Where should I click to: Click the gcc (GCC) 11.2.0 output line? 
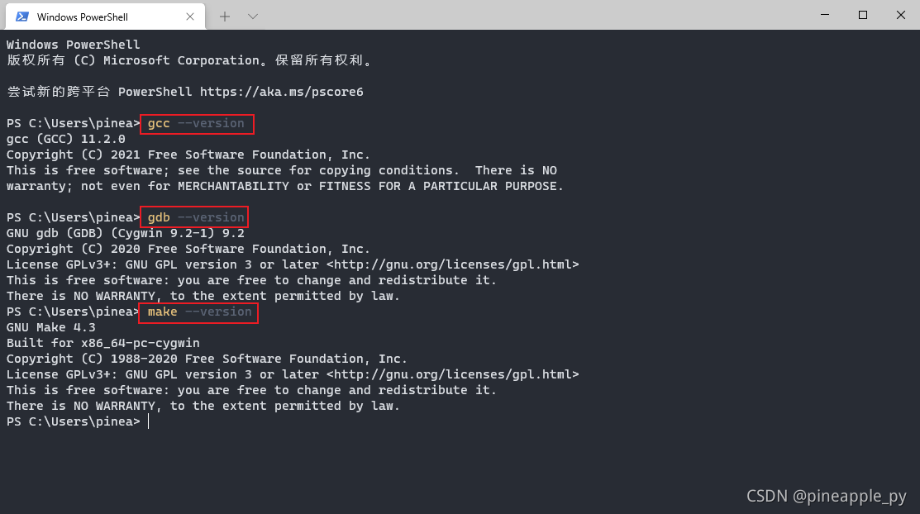pyautogui.click(x=66, y=139)
